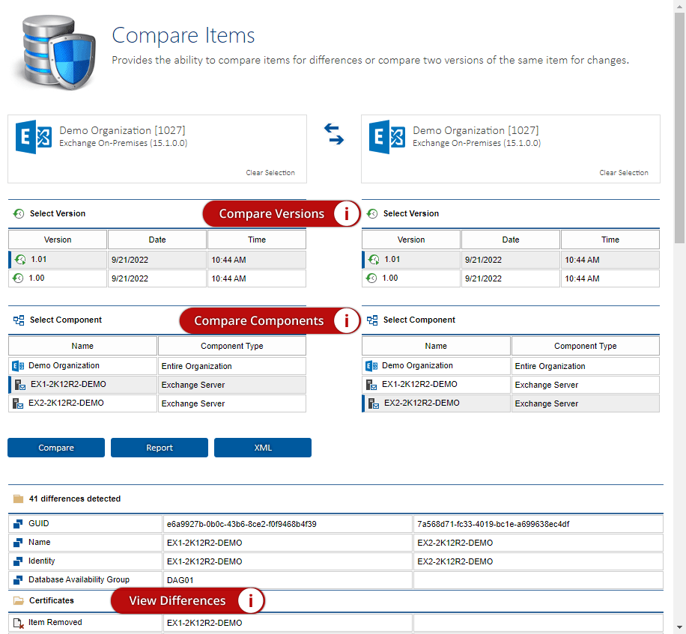Click the Compare Versions red callout

click(282, 214)
